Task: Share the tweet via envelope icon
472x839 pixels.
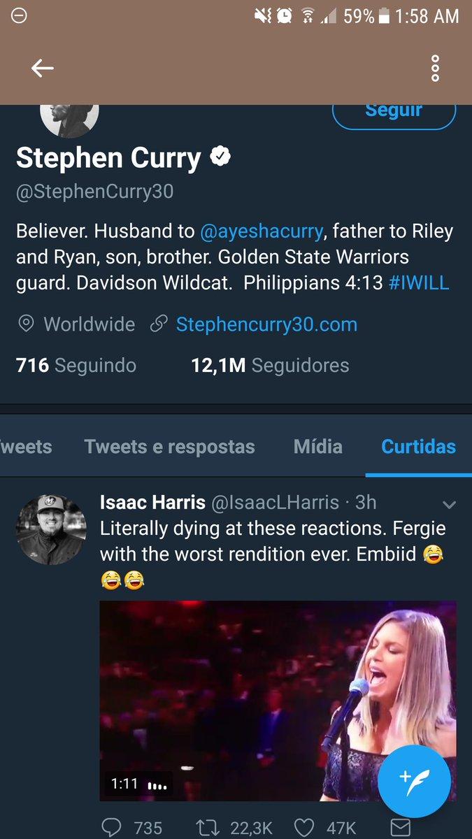Action: [400, 828]
